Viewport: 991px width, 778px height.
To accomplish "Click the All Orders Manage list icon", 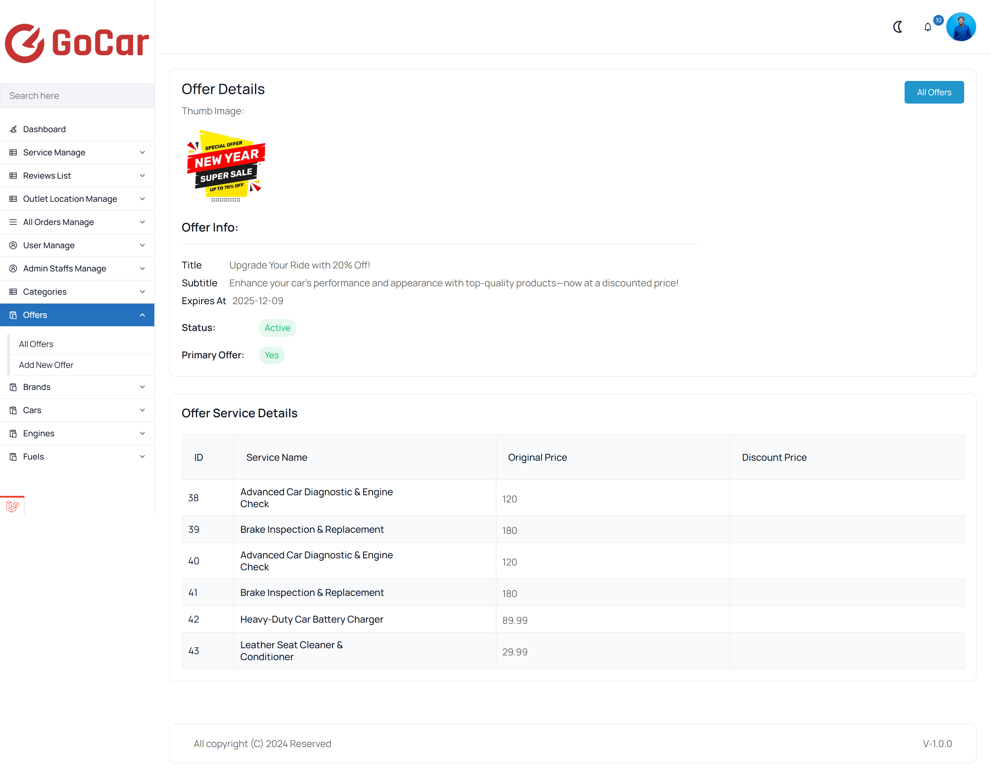I will tap(13, 222).
